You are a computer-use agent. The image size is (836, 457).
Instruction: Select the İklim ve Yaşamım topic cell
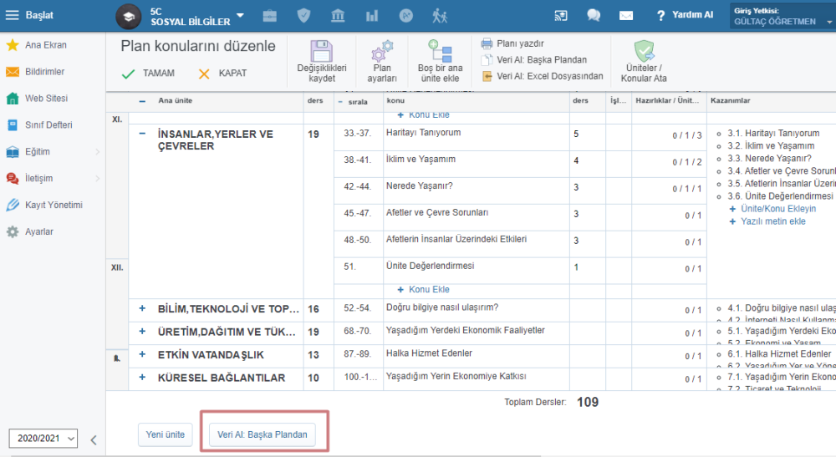(477, 165)
